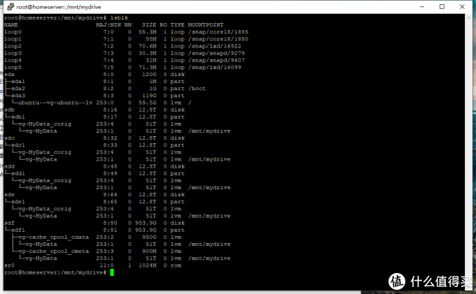Click the SIZE column header
This screenshot has width=476, height=294.
[x=149, y=25]
